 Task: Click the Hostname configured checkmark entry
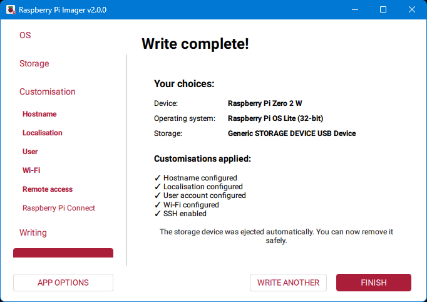coord(195,178)
